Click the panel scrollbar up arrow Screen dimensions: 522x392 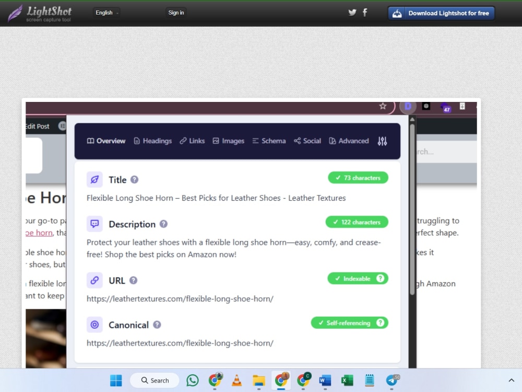pos(412,119)
